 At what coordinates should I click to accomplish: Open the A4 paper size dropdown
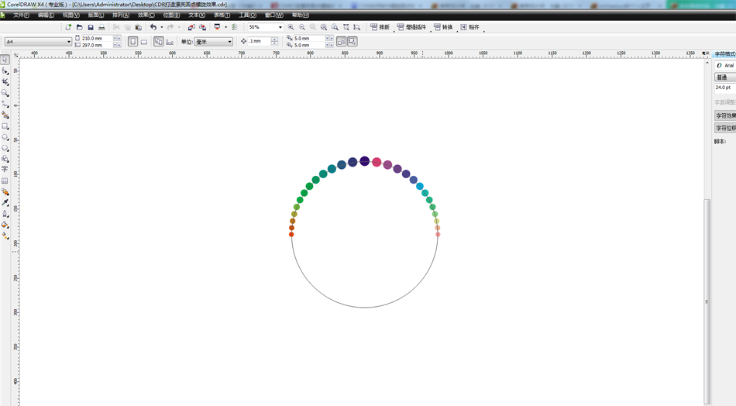[68, 42]
